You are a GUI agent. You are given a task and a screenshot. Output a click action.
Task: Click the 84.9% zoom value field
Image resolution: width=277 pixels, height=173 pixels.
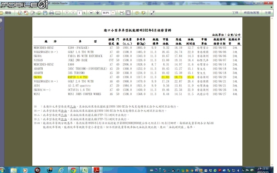click(106, 13)
